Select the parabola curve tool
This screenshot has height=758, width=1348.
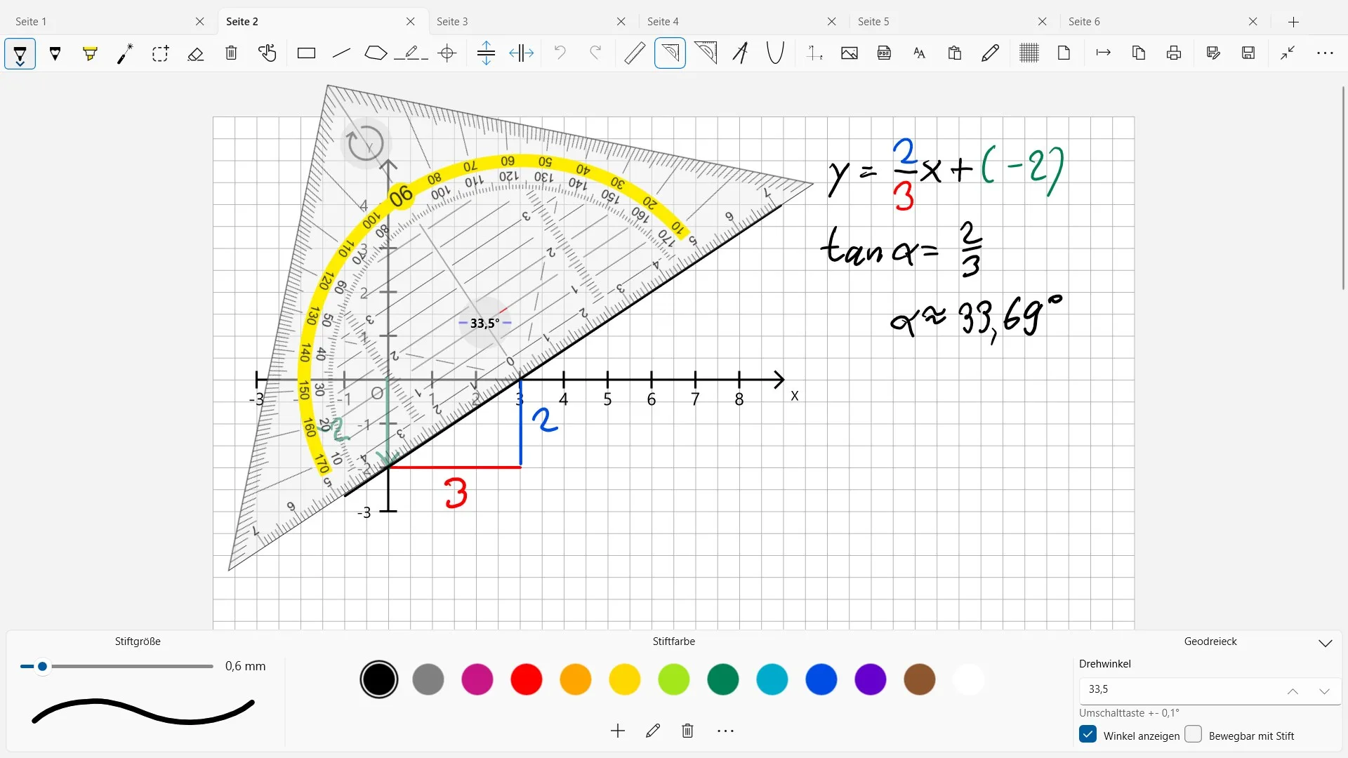tap(775, 53)
